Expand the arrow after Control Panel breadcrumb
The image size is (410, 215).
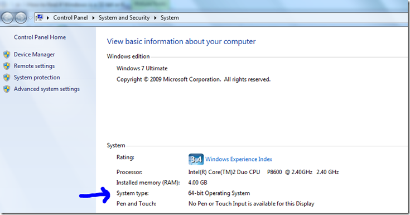(93, 18)
